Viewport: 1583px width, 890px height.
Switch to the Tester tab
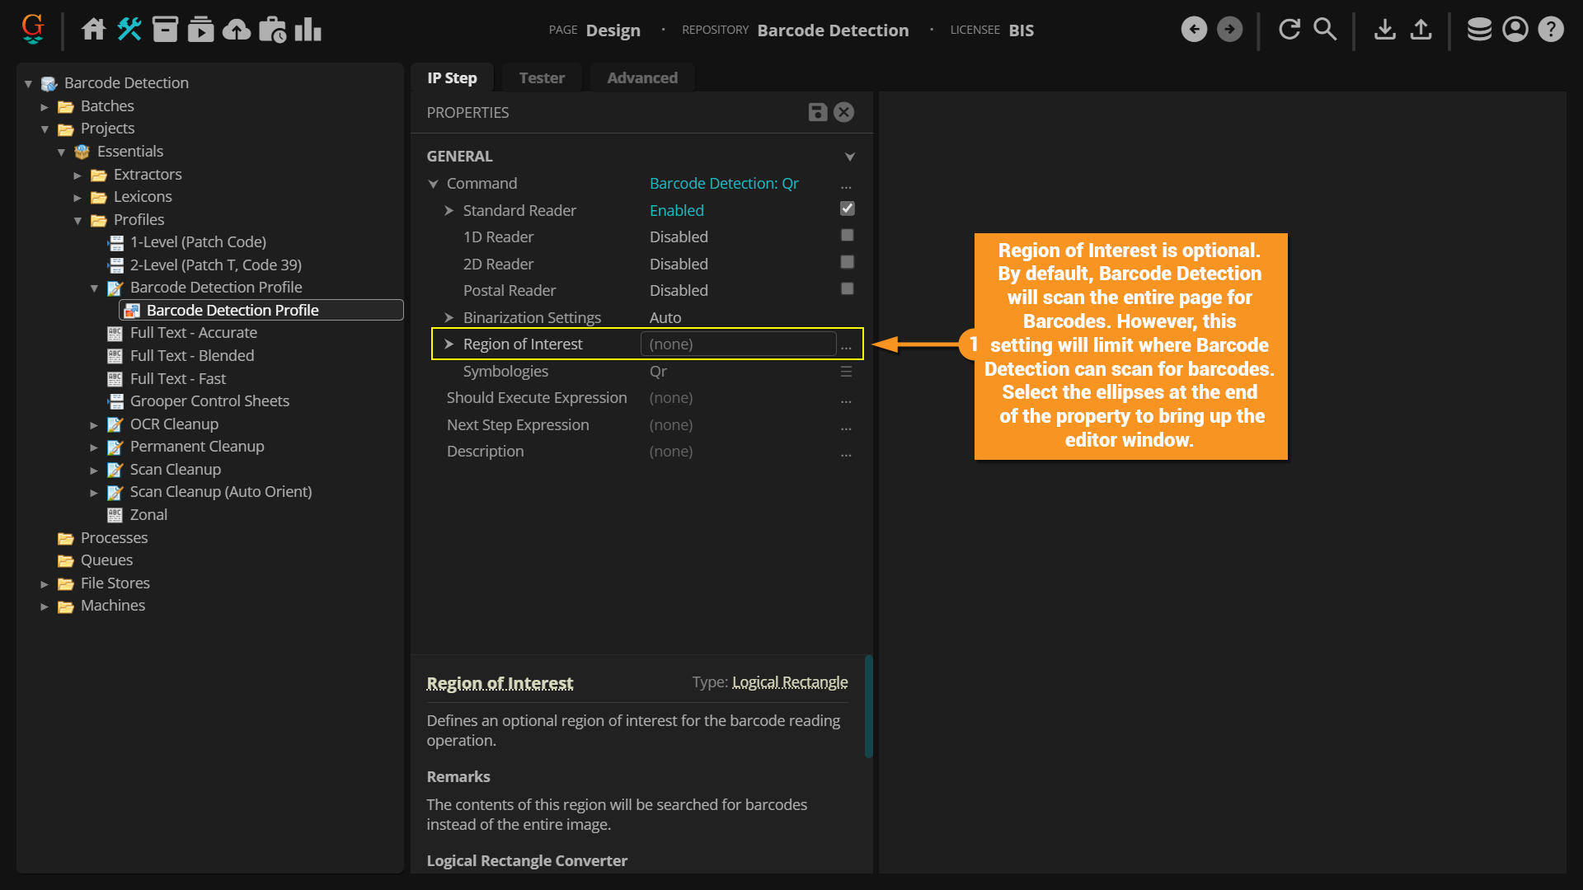click(x=542, y=77)
